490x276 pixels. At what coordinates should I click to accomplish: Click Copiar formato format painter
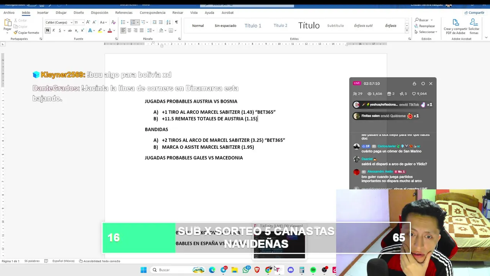[26, 33]
